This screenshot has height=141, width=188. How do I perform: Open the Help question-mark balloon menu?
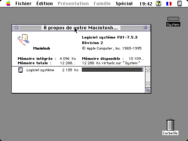pyautogui.click(x=158, y=3)
